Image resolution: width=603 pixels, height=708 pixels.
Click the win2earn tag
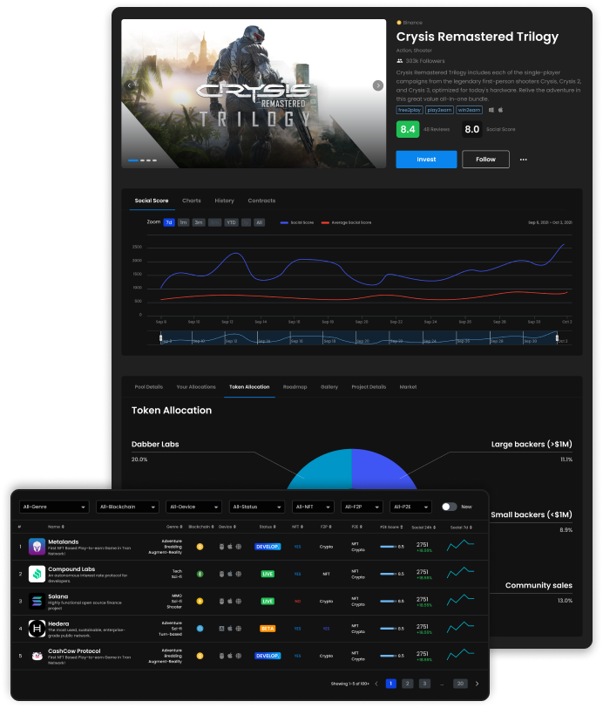click(469, 110)
